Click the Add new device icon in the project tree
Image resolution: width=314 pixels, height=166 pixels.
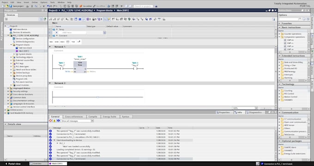11,29
